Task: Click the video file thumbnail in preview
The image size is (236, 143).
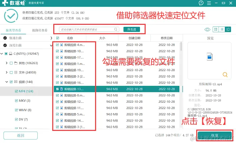Action: coord(209,57)
